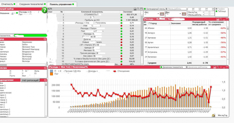234x123 pixels.
Task: Sort by % отклонение от среднего column
Action: [x=217, y=23]
